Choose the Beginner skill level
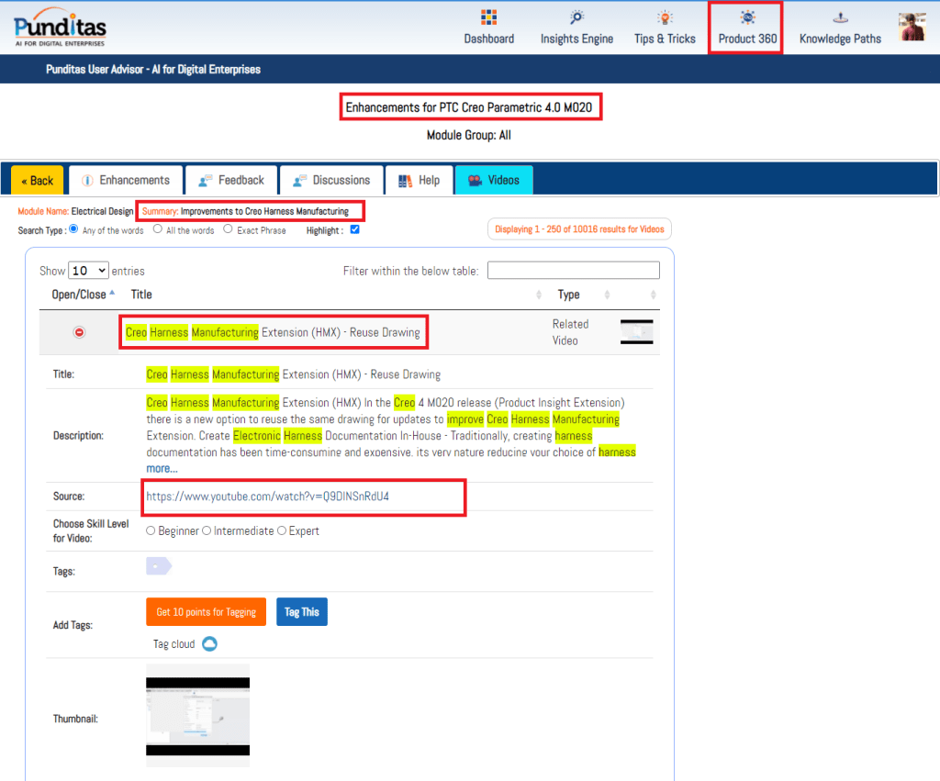 (x=151, y=530)
